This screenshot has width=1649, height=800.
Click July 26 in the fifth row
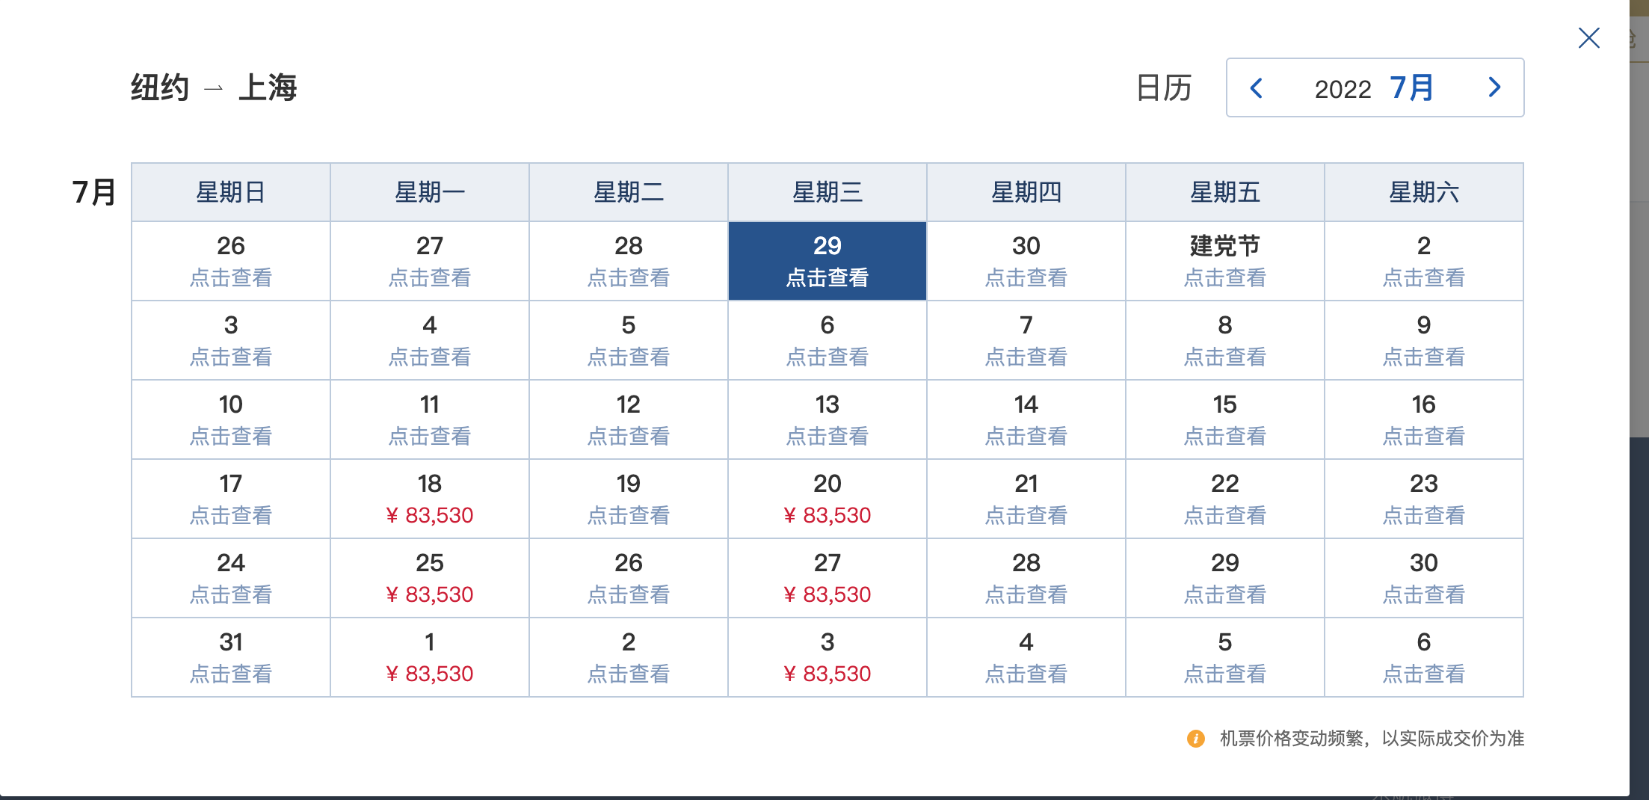click(x=629, y=578)
